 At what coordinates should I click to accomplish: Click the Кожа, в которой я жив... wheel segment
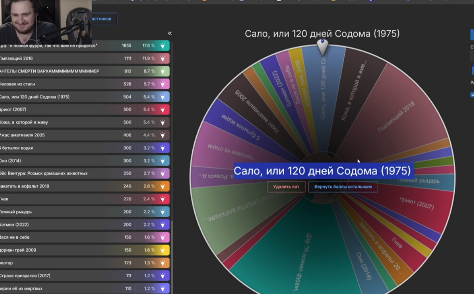click(x=354, y=90)
